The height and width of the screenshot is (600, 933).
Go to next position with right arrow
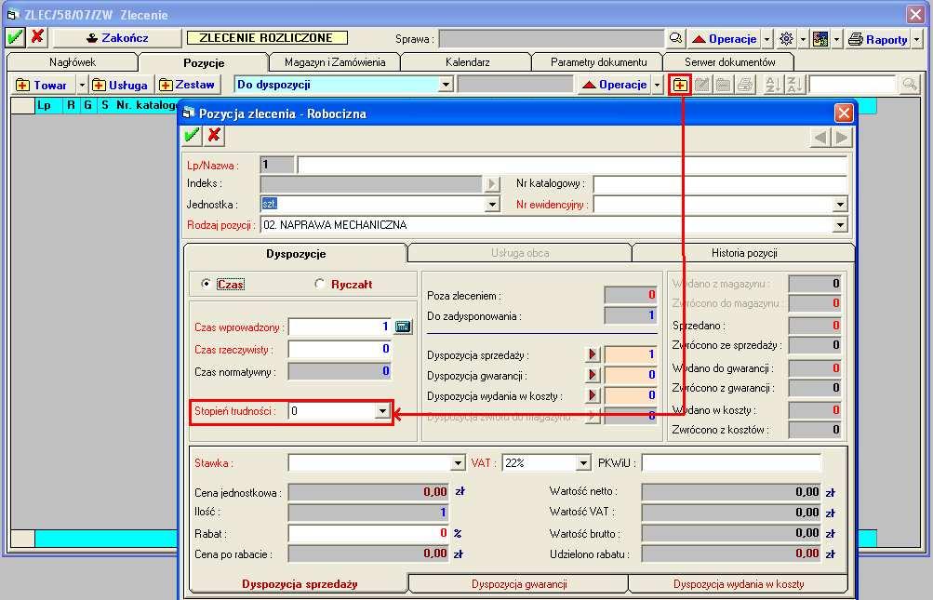click(842, 138)
